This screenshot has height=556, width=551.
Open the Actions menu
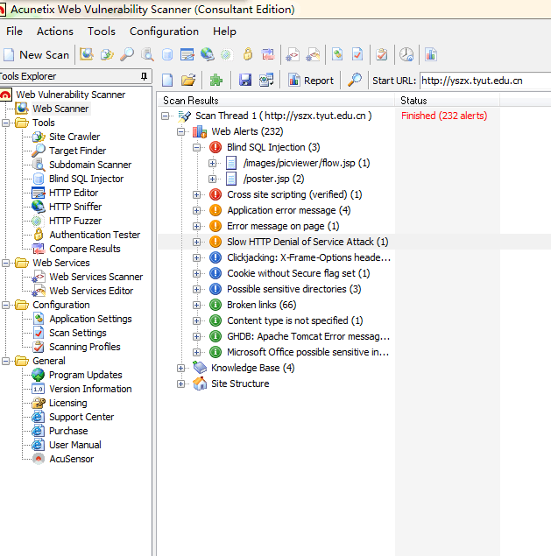coord(55,32)
